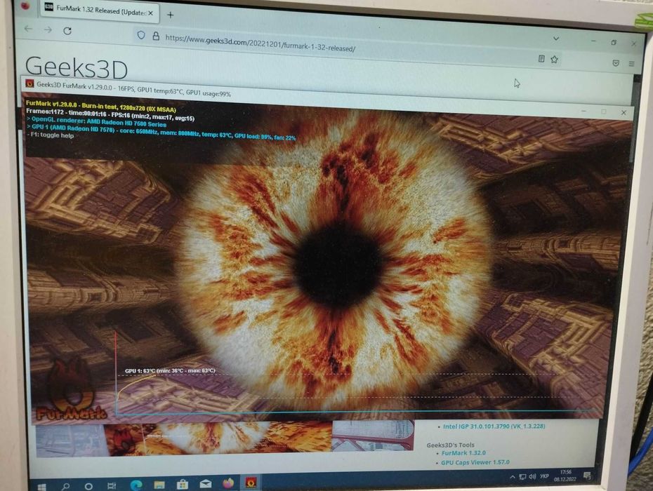
Task: Open Task View on taskbar
Action: click(x=111, y=485)
